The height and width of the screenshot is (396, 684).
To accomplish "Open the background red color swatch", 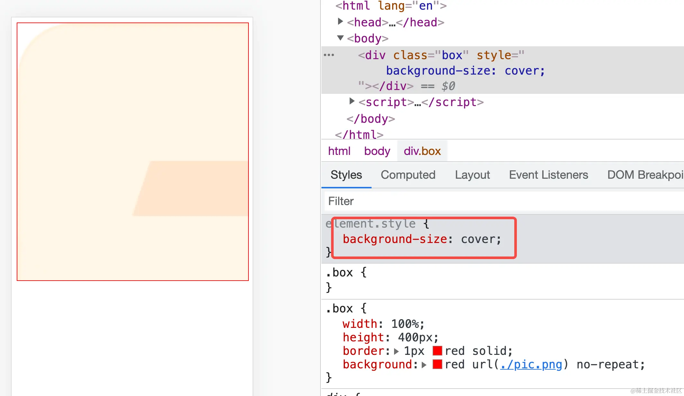I will [x=437, y=364].
